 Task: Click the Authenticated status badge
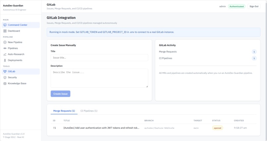tap(237, 7)
